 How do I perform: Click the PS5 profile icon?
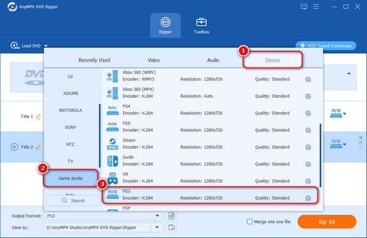click(x=113, y=127)
